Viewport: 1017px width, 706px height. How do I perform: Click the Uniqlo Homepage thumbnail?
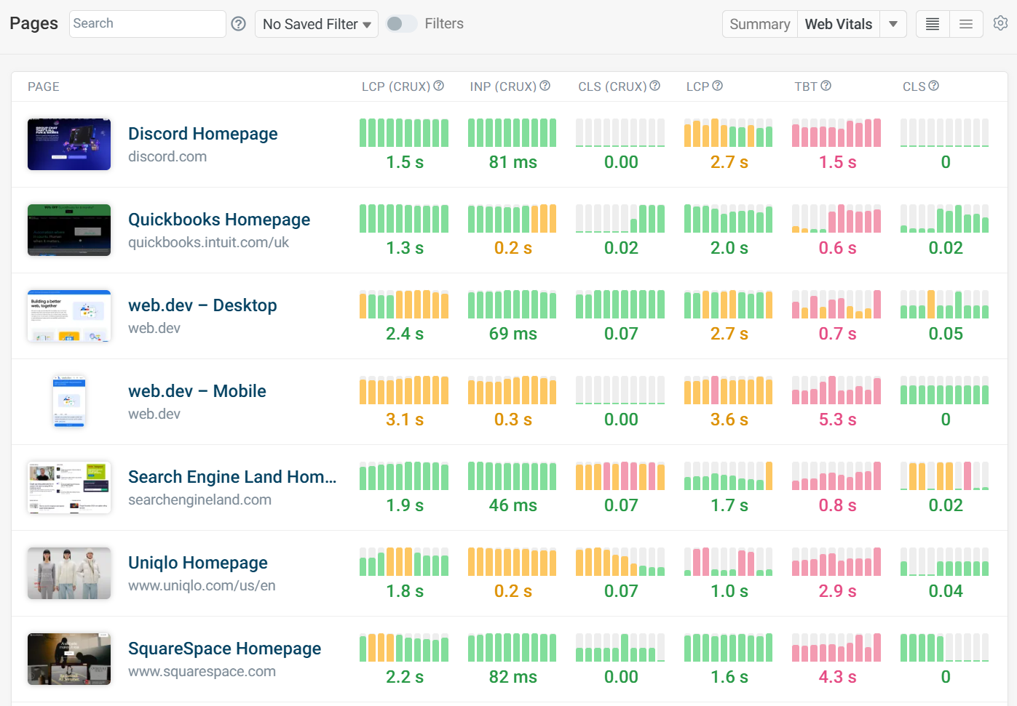(x=68, y=573)
